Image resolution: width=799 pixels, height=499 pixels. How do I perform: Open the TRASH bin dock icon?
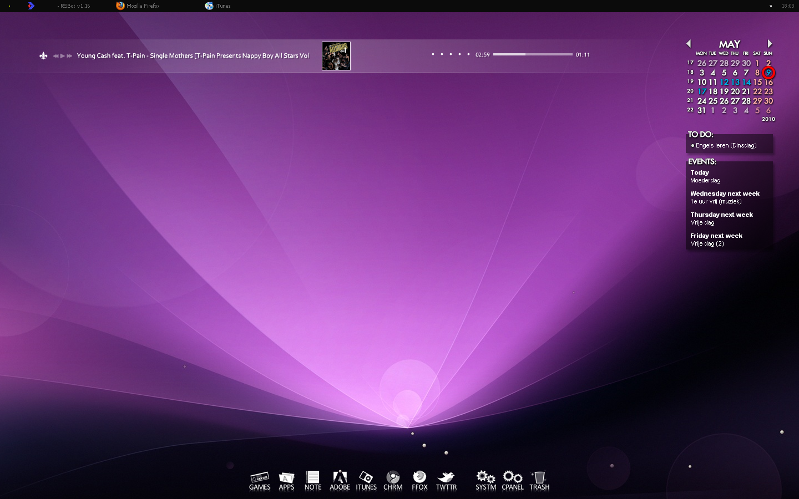pos(539,481)
